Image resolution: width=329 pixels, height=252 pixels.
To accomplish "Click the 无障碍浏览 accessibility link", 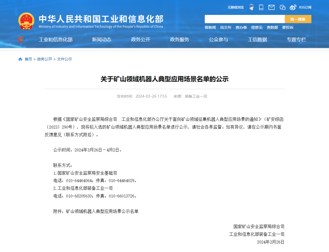I will (x=235, y=7).
